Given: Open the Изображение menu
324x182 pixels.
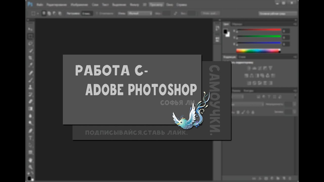Looking at the screenshot, I should [x=79, y=5].
